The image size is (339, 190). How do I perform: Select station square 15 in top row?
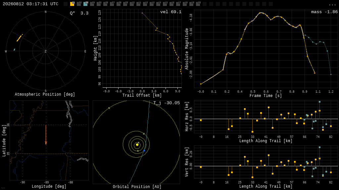pos(165,4)
